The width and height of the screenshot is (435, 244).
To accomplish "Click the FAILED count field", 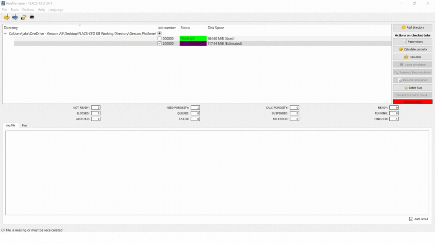I will coord(195,119).
